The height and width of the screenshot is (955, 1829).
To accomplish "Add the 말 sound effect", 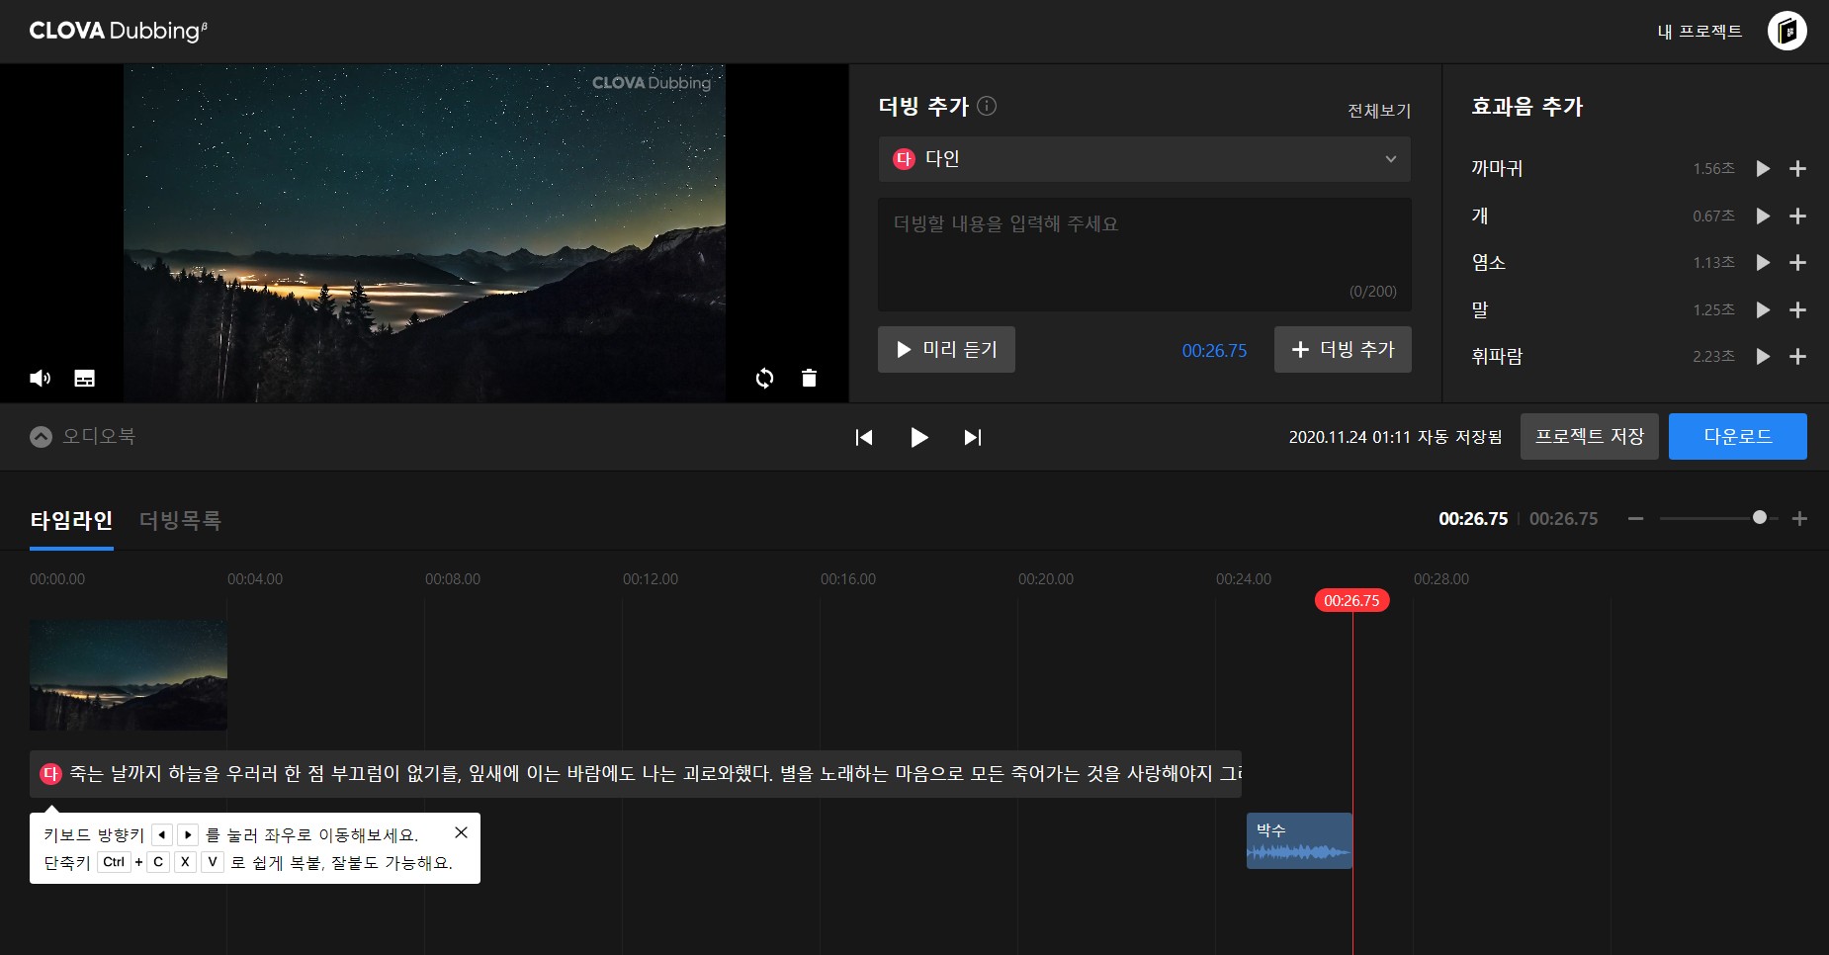I will pos(1798,309).
